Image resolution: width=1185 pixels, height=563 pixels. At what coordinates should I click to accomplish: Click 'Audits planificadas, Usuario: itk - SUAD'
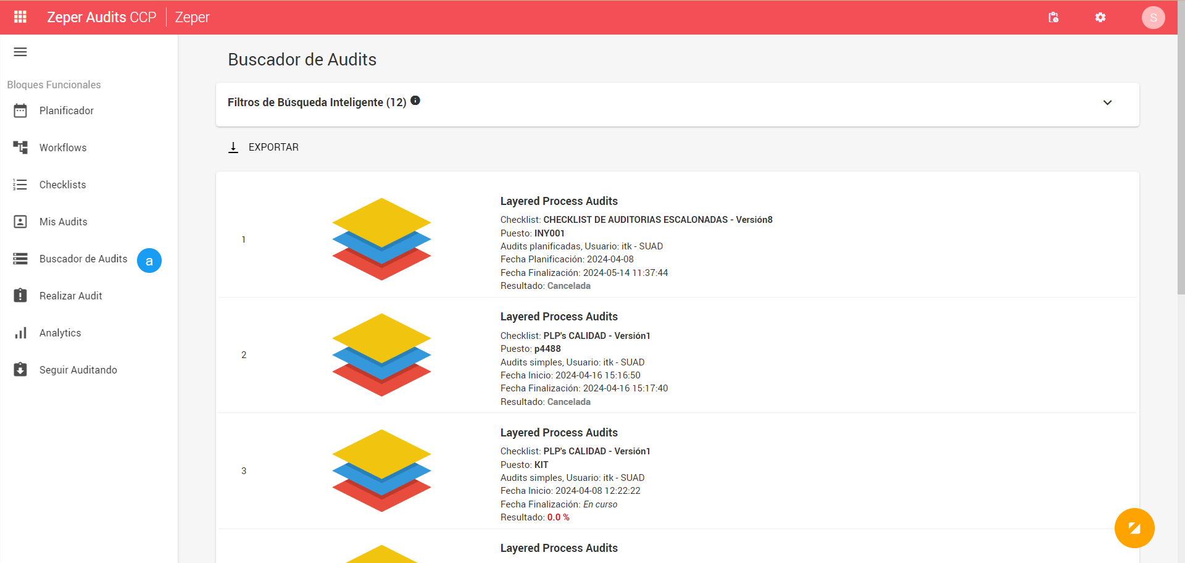[582, 246]
